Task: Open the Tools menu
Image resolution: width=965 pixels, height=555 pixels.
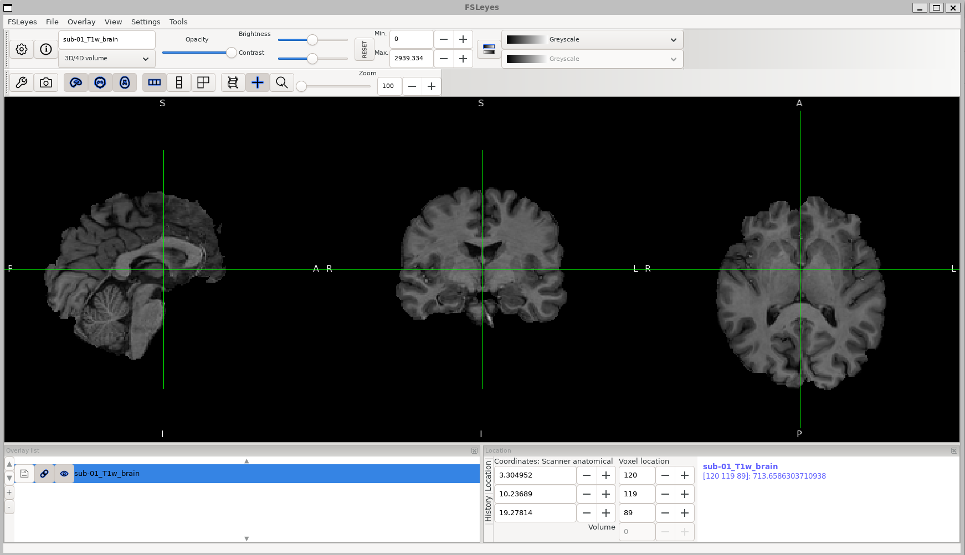Action: (x=178, y=22)
